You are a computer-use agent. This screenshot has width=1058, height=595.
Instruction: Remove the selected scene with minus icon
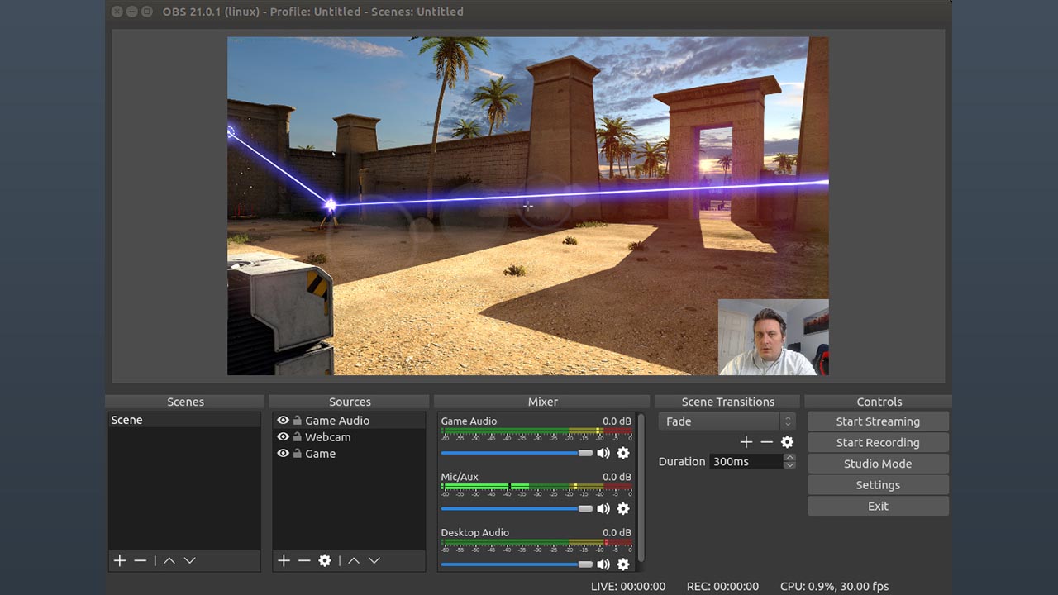coord(141,560)
